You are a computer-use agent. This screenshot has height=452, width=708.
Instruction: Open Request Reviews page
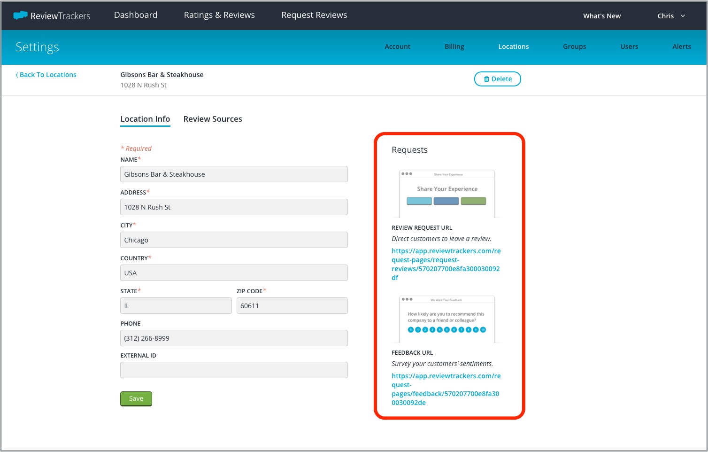pyautogui.click(x=314, y=15)
